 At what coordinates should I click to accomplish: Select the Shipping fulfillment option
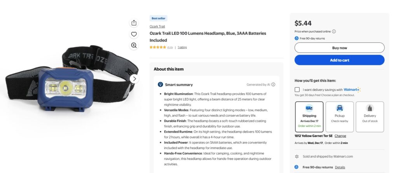[309, 117]
